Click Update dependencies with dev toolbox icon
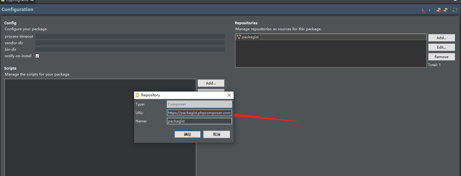This screenshot has height=176, width=461. 439,10
